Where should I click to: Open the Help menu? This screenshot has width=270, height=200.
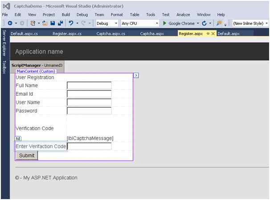[221, 15]
